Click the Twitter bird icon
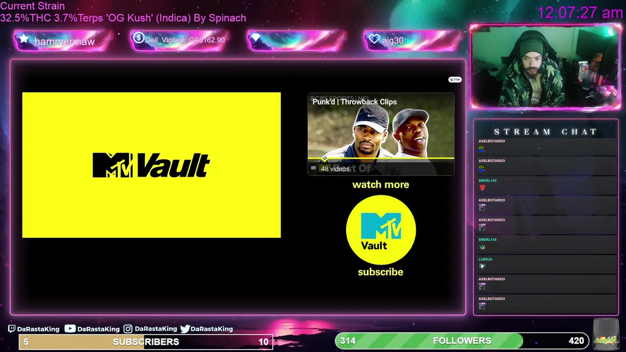Screen dimensions: 626x352 pos(185,329)
